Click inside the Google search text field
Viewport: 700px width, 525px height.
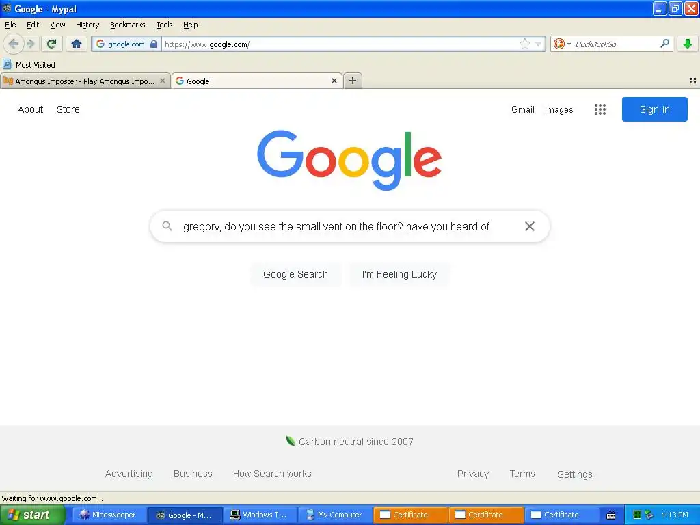[x=336, y=227]
